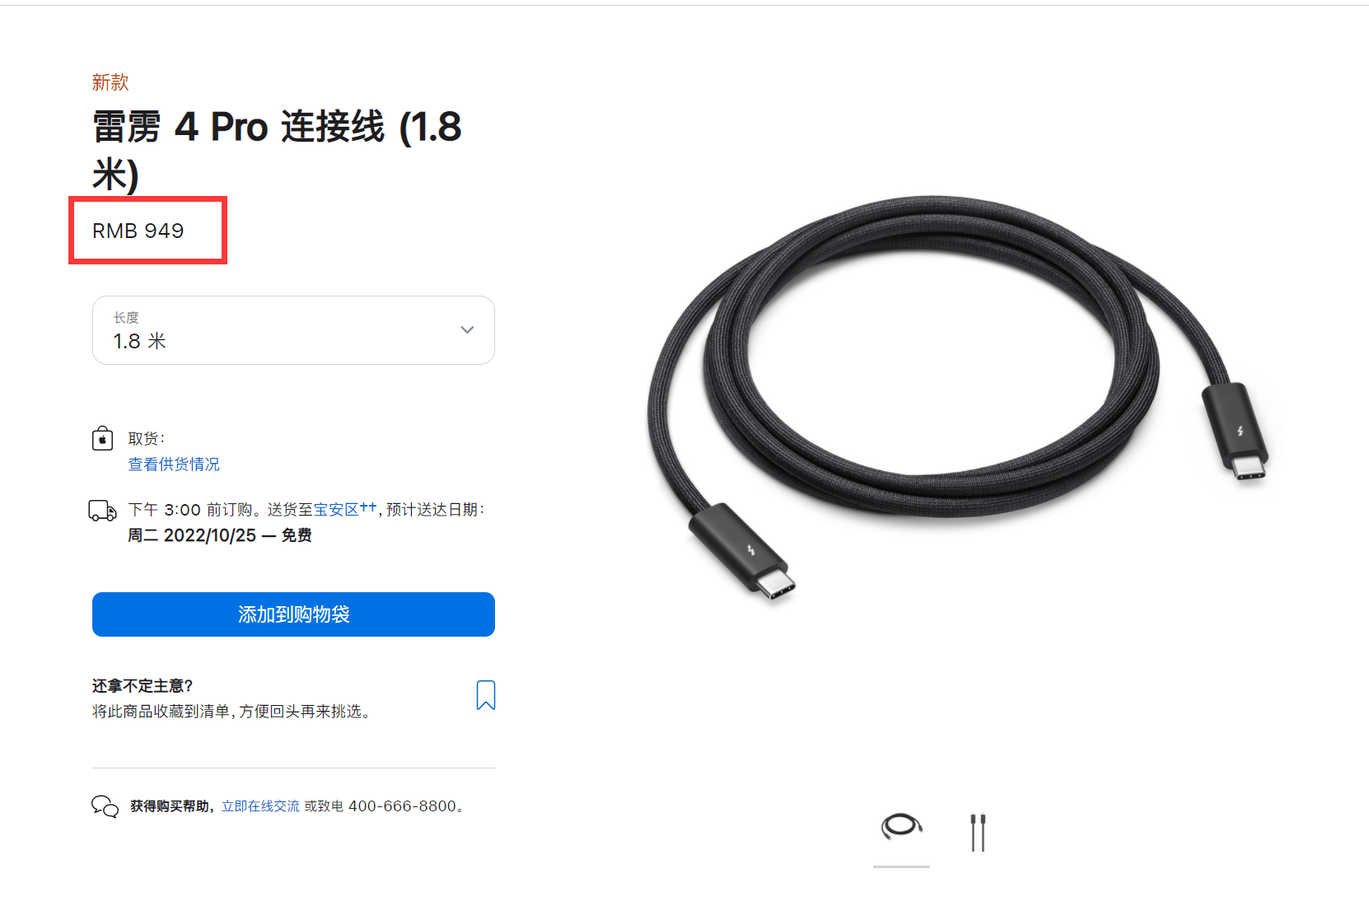This screenshot has height=906, width=1369.
Task: Click the 还拿不定主意? heading
Action: (143, 686)
